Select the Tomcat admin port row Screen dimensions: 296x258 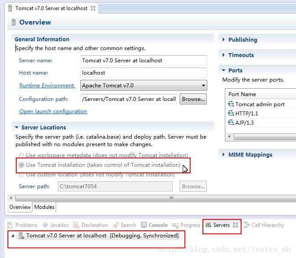261,104
